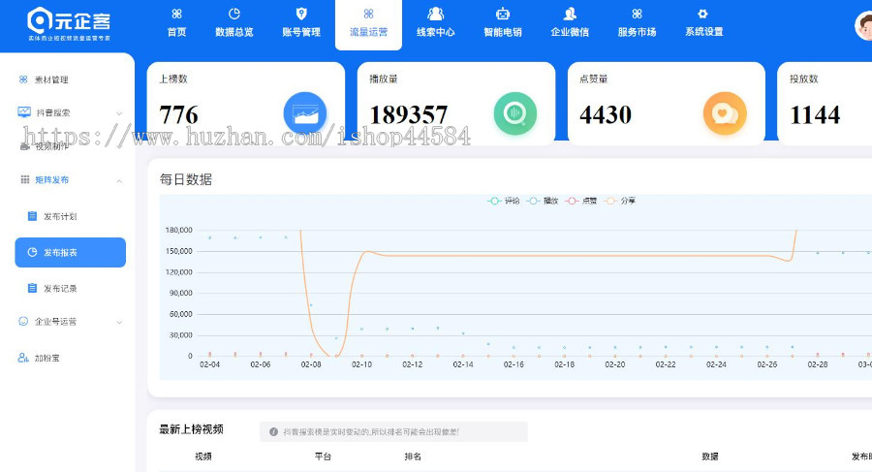Viewport: 872px width, 472px height.
Task: Click the 150,000 axis label
Action: (179, 251)
